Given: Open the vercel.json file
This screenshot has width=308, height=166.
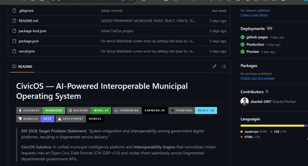Looking at the screenshot, I should click(x=27, y=52).
